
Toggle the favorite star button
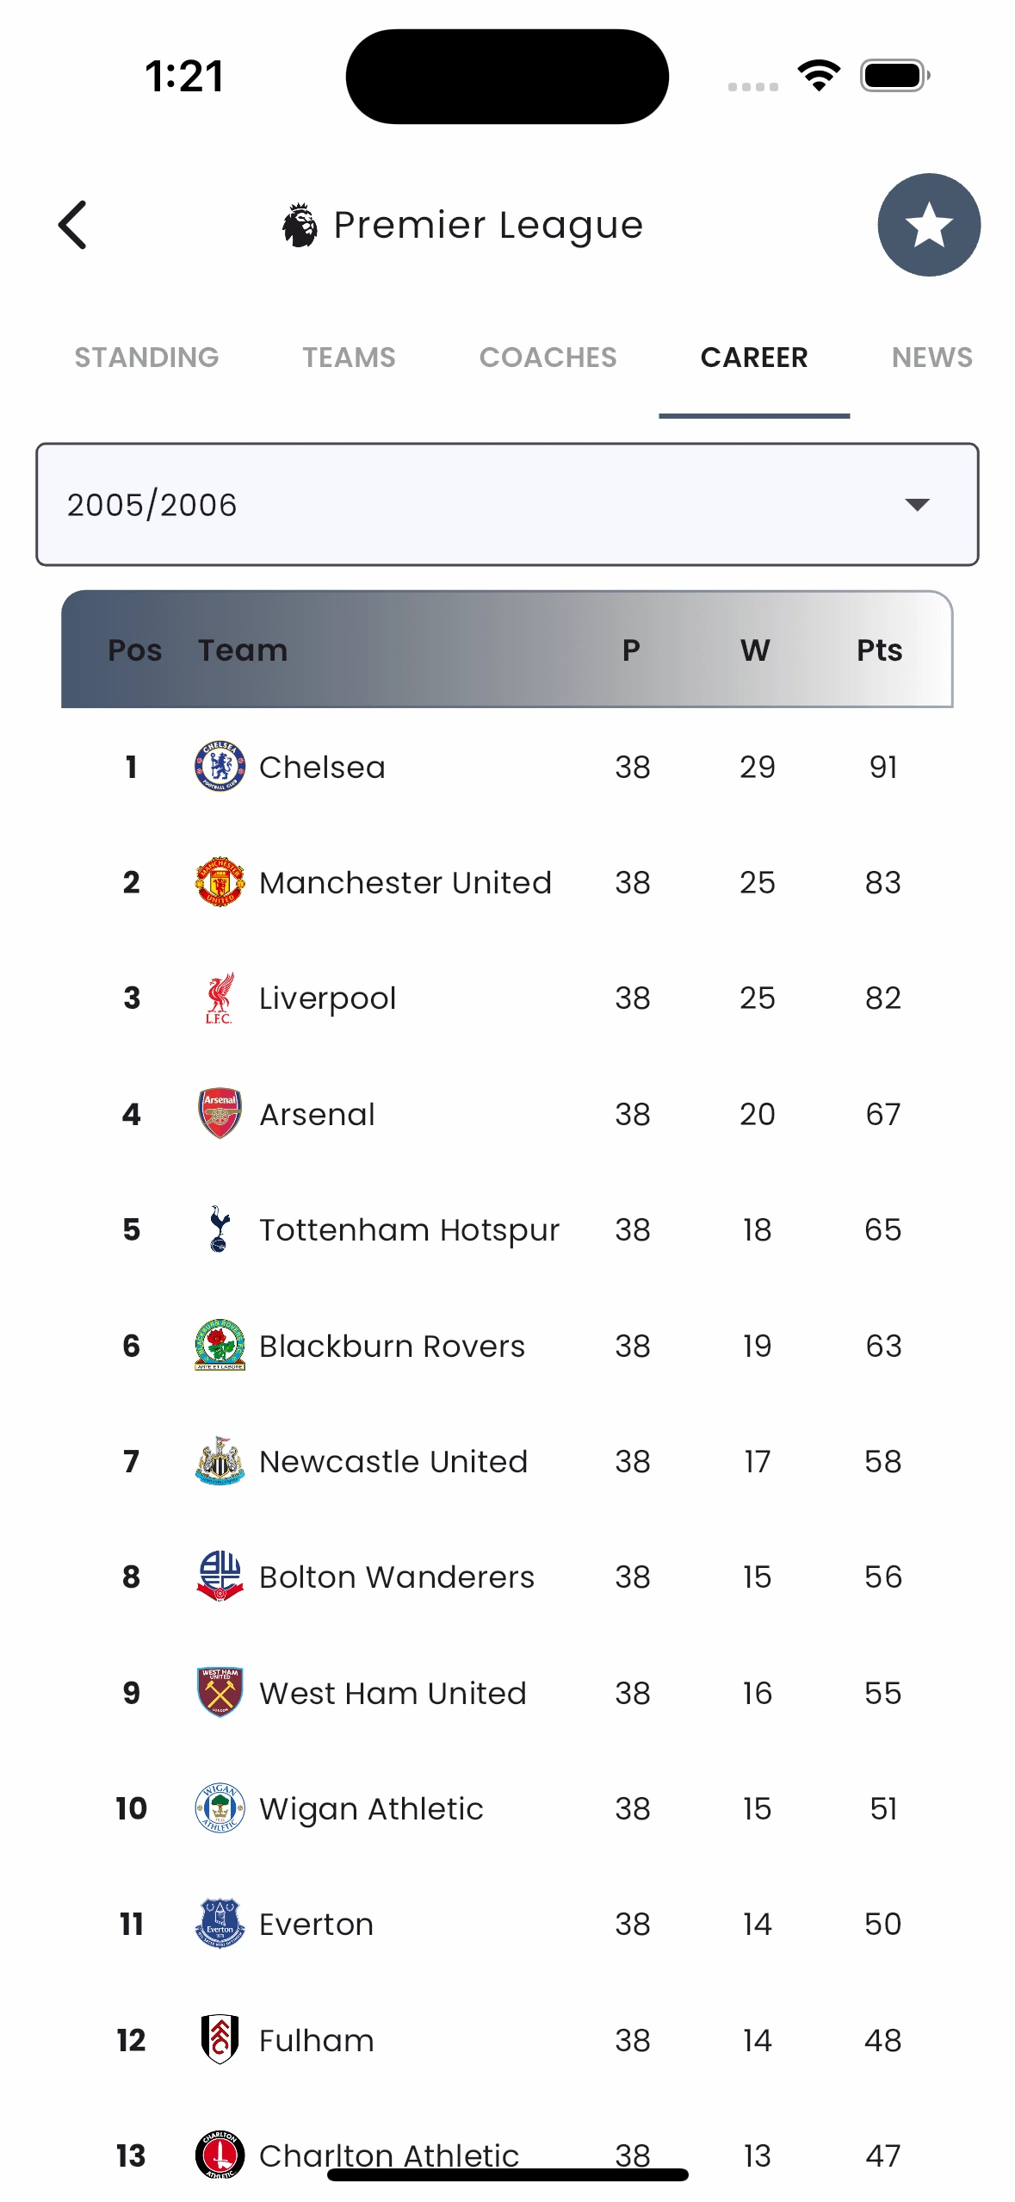click(x=928, y=225)
